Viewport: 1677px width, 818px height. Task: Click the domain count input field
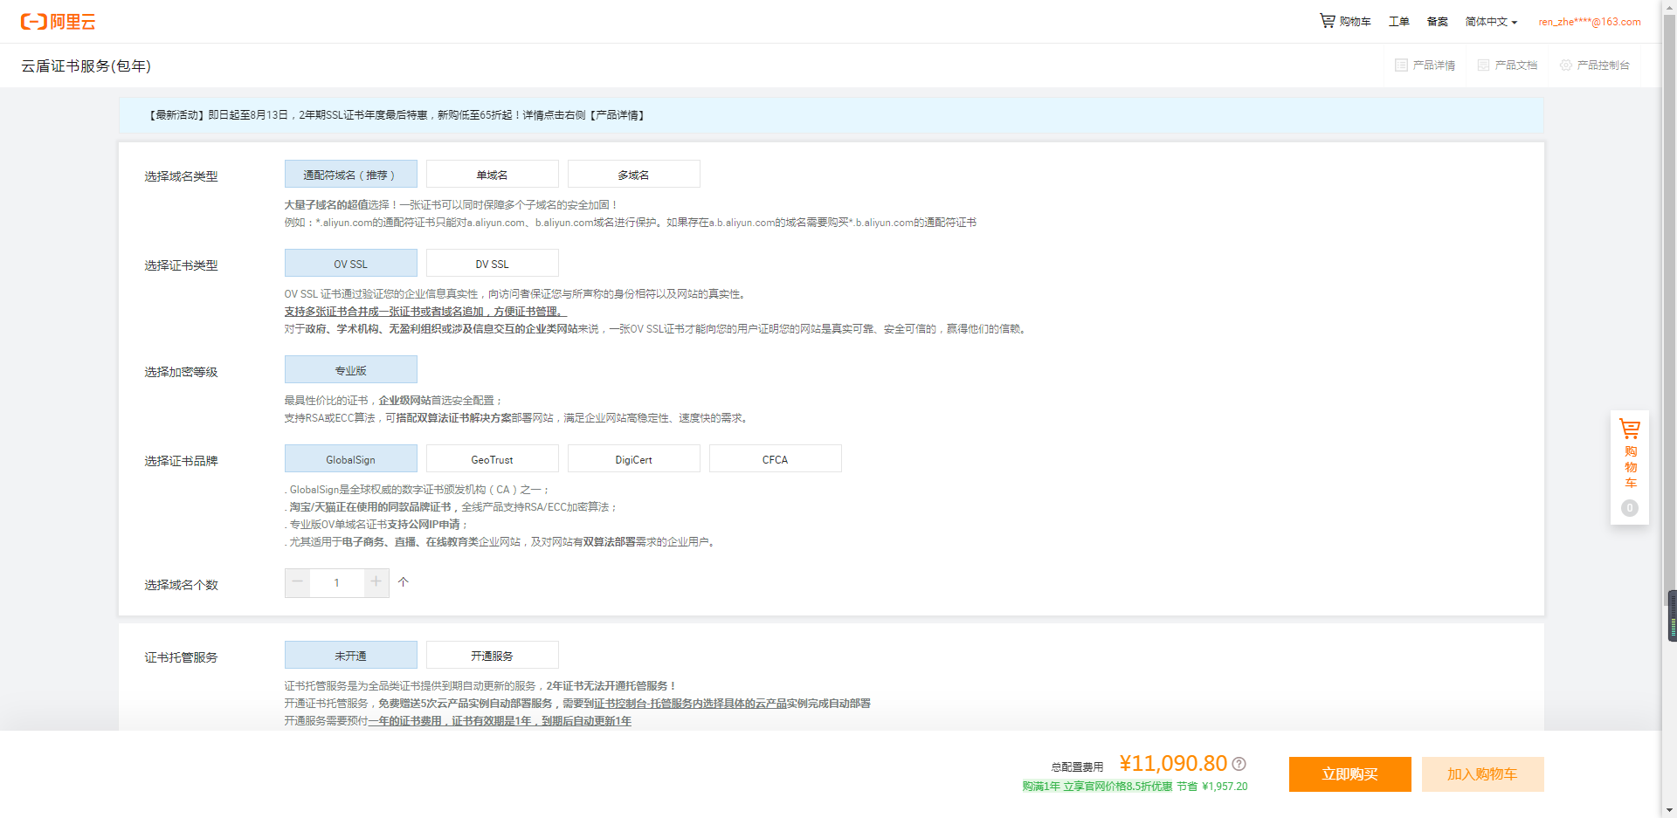point(336,582)
